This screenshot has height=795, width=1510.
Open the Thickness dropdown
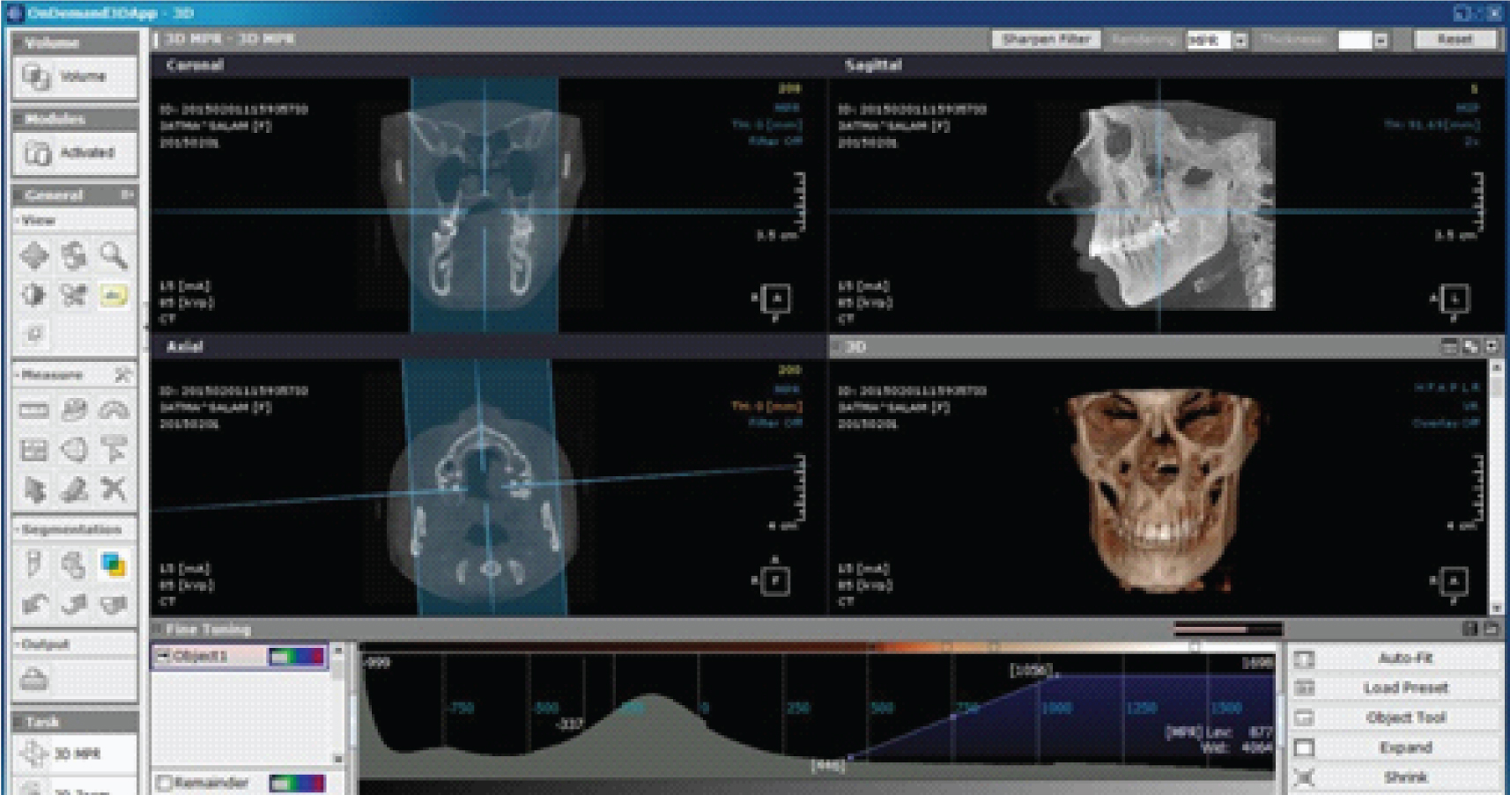[1380, 40]
